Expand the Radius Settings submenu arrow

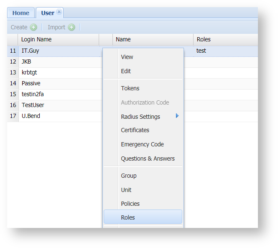(177, 116)
